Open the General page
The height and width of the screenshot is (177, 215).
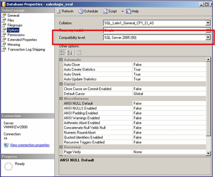[13, 16]
